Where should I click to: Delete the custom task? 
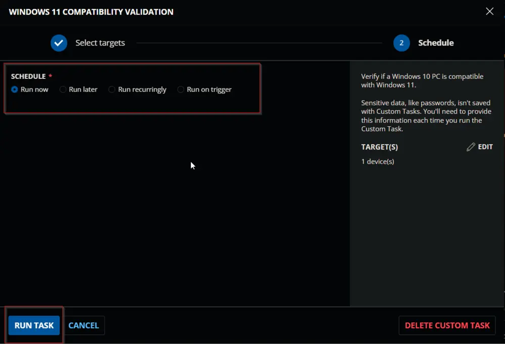(447, 325)
